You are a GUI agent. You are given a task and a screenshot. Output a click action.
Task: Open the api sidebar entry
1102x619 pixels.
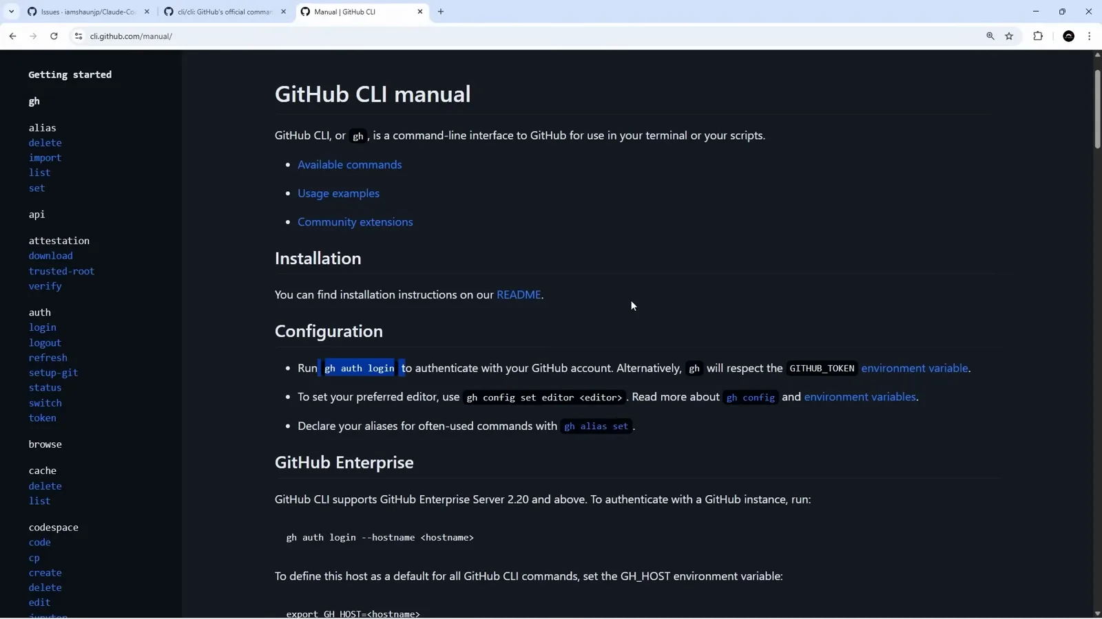point(37,215)
